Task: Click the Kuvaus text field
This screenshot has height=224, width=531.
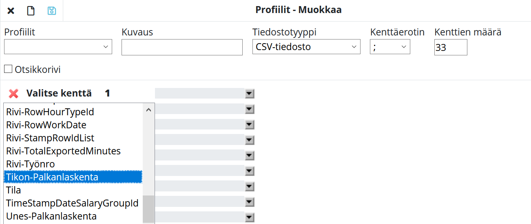Action: [182, 47]
